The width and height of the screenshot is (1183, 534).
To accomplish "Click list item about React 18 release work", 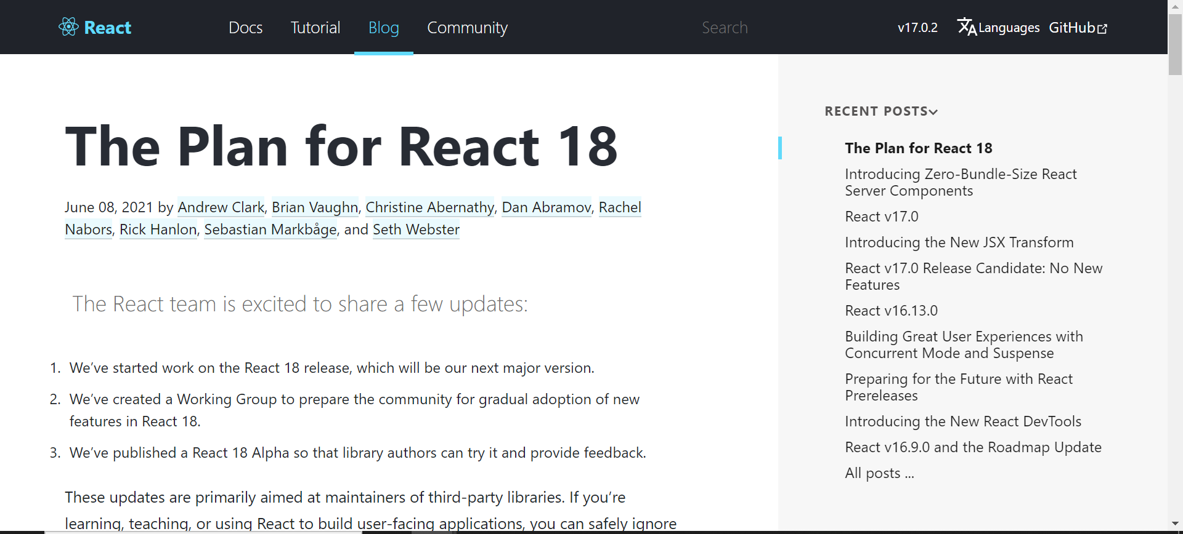I will [331, 368].
